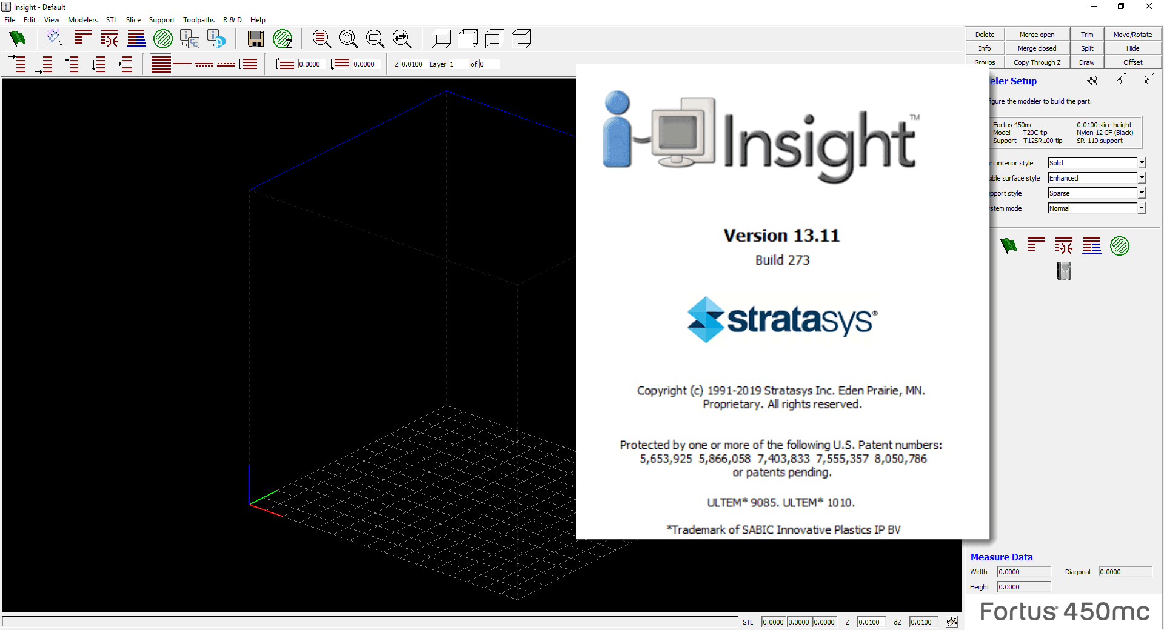
Task: Open the Toolpaths menu
Action: (x=199, y=20)
